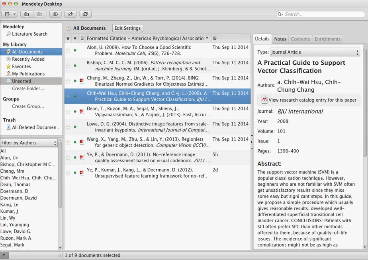This screenshot has width=368, height=260.
Task: Switch to the Notes tab
Action: 280,39
